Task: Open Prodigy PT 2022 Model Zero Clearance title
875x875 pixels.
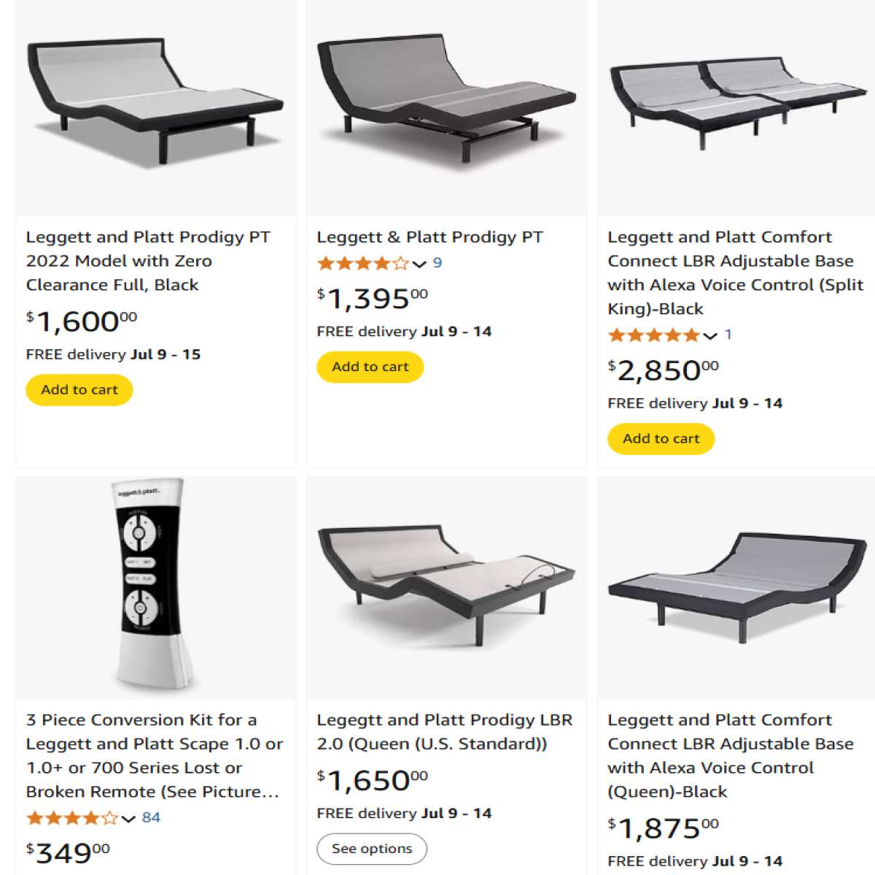Action: (x=148, y=260)
